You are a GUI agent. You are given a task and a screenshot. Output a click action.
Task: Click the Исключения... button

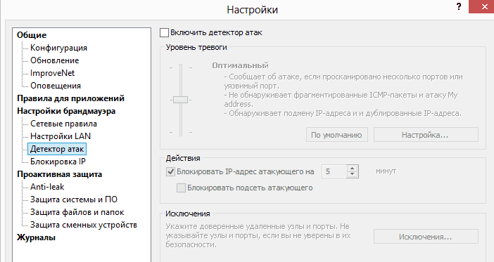426,237
